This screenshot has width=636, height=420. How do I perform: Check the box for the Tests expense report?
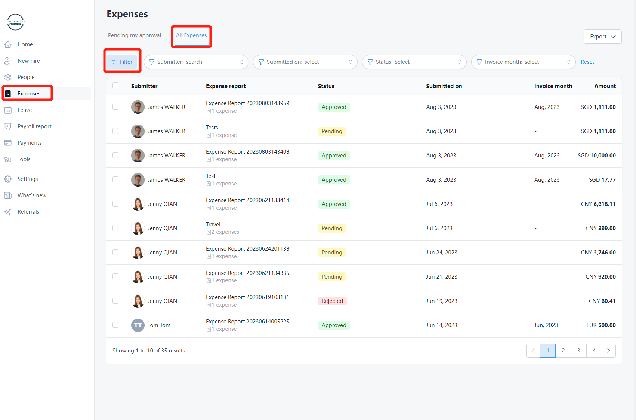point(115,131)
